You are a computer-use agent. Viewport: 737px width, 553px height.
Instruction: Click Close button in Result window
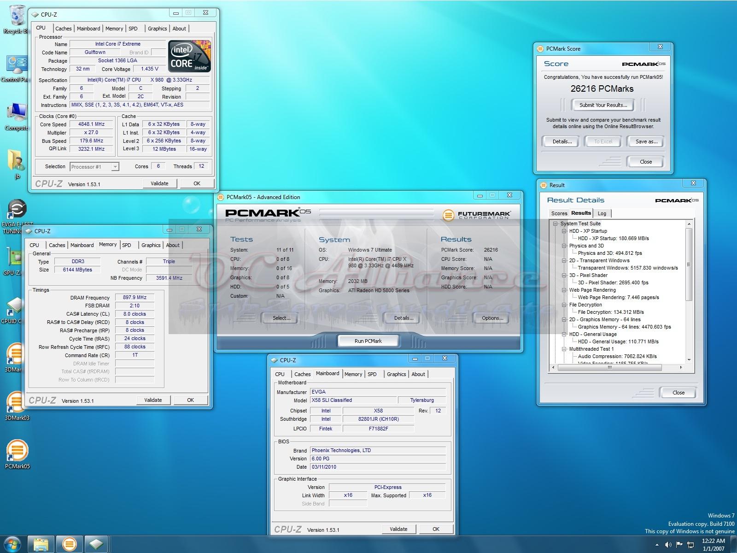(678, 393)
